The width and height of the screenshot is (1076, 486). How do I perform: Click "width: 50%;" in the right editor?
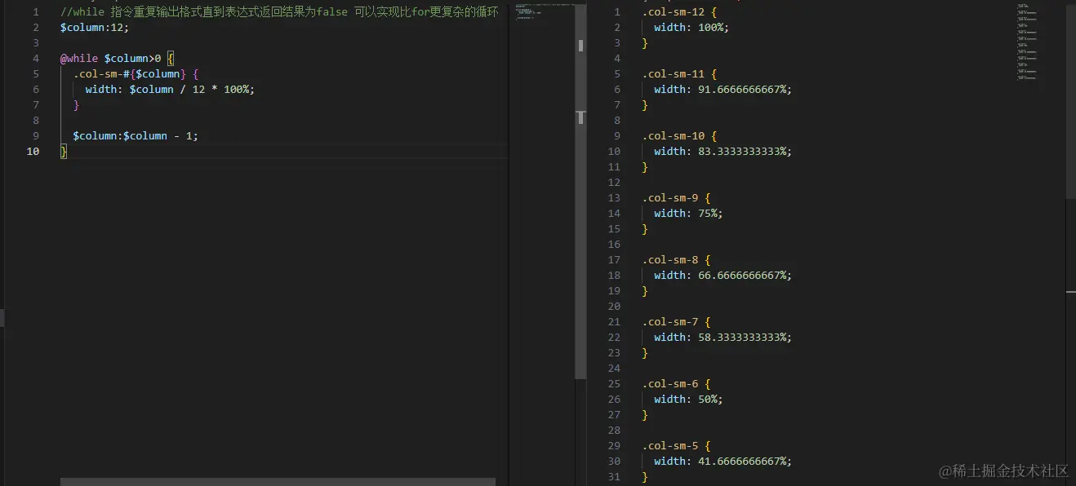tap(688, 400)
